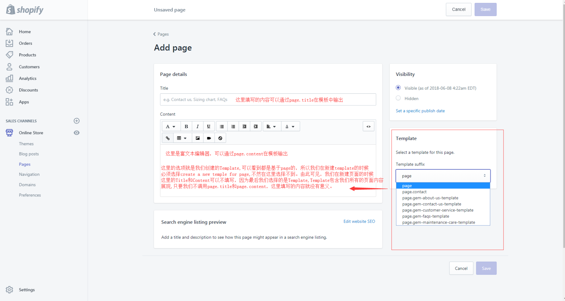Click the Orders inbox icon

point(10,43)
